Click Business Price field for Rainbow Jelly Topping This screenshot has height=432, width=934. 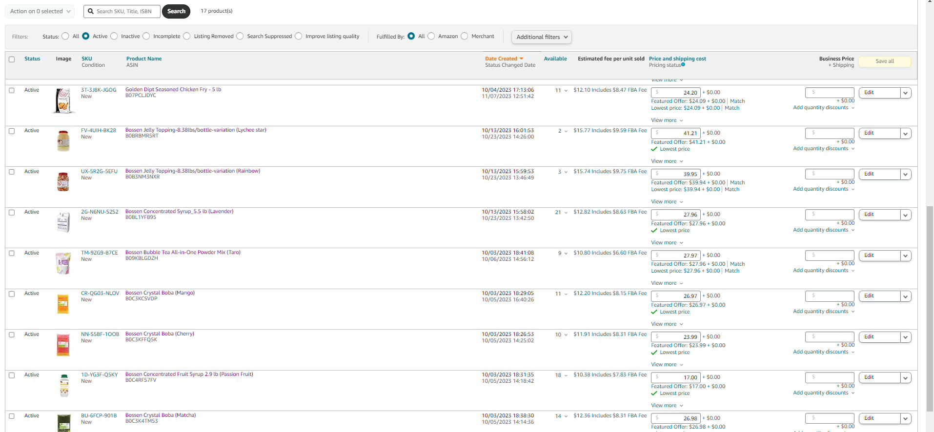click(x=830, y=174)
